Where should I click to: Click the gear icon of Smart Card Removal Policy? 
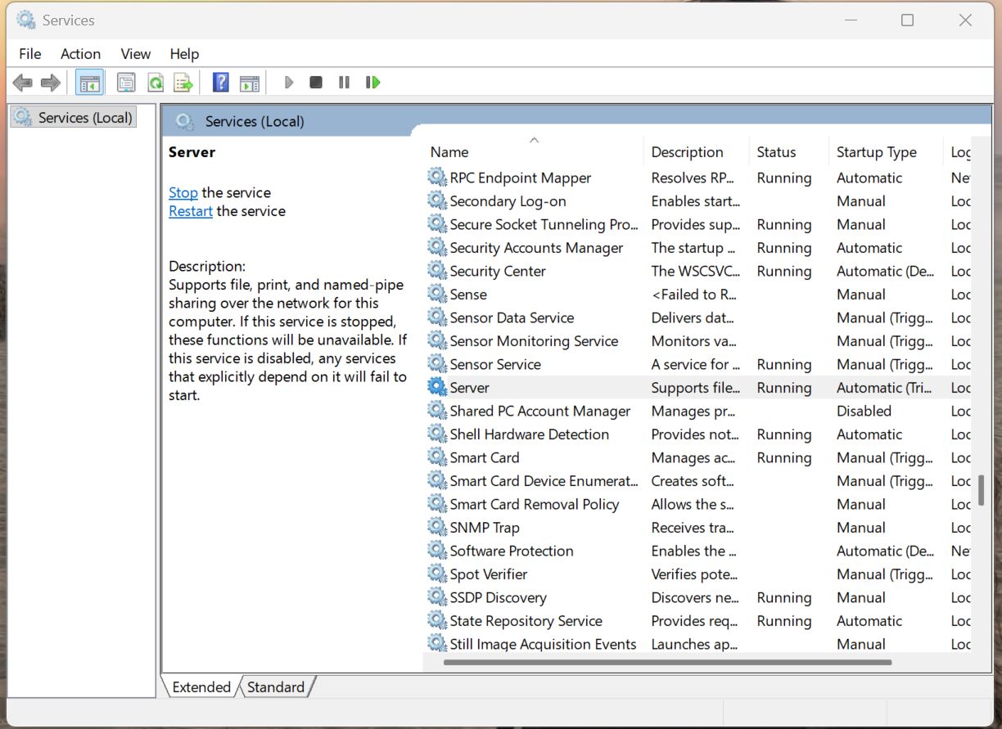(x=437, y=504)
